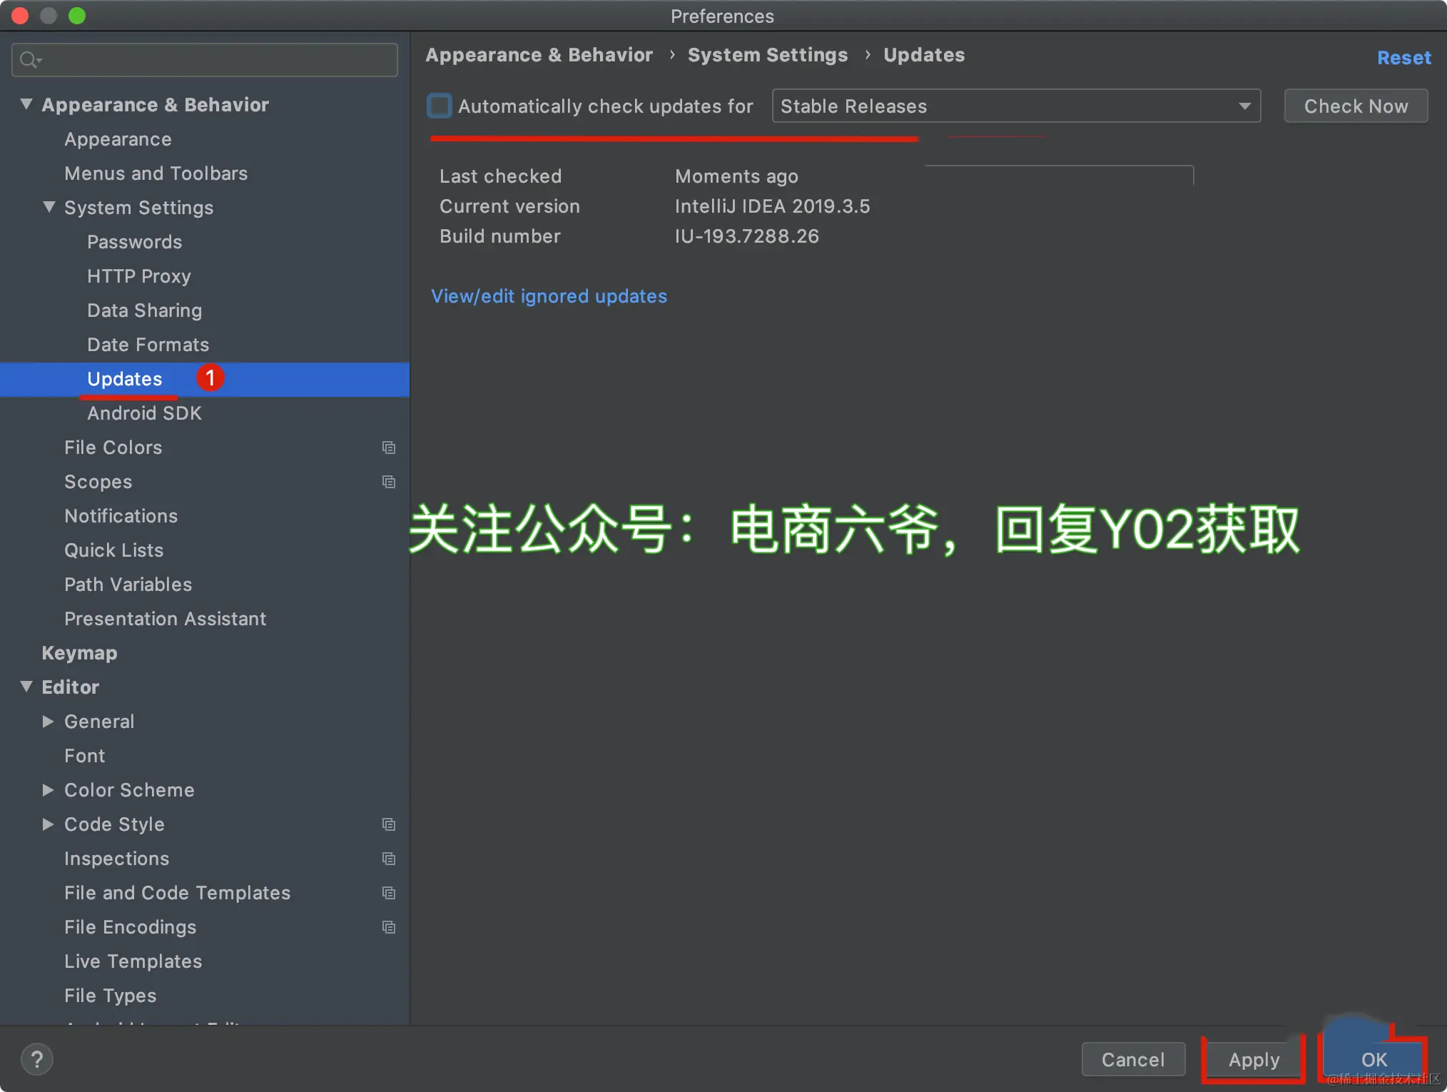The height and width of the screenshot is (1092, 1447).
Task: Select HTTP Proxy in settings tree
Action: [139, 276]
